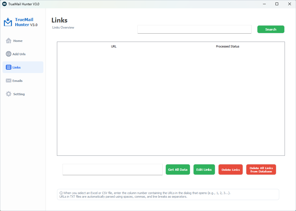Screen dimensions: 296x211
Task: Click the Links list icon in sidebar
Action: [9, 67]
